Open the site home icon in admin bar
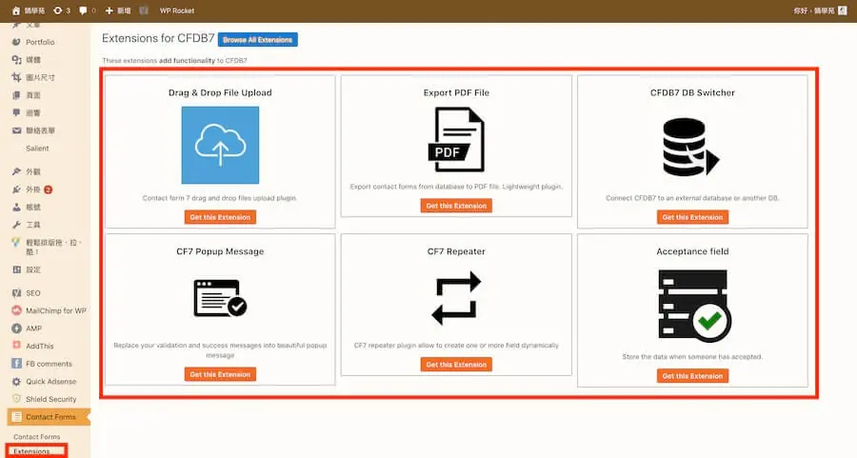 [15, 10]
